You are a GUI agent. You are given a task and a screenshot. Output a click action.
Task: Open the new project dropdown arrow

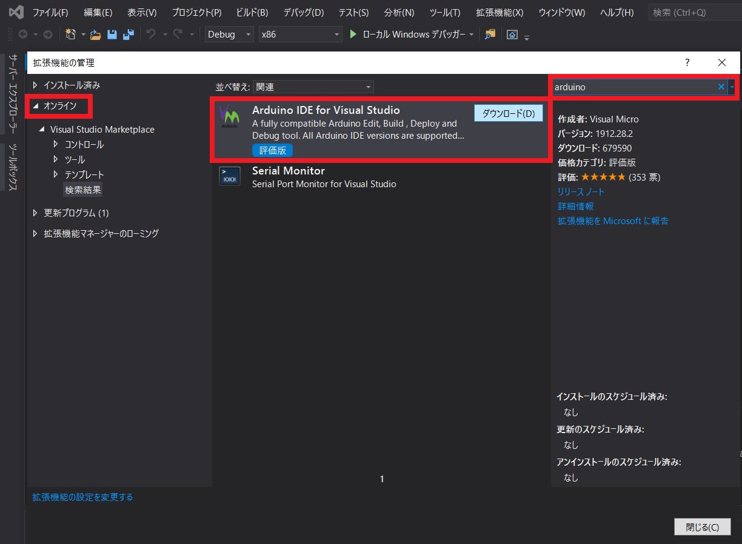coord(83,35)
